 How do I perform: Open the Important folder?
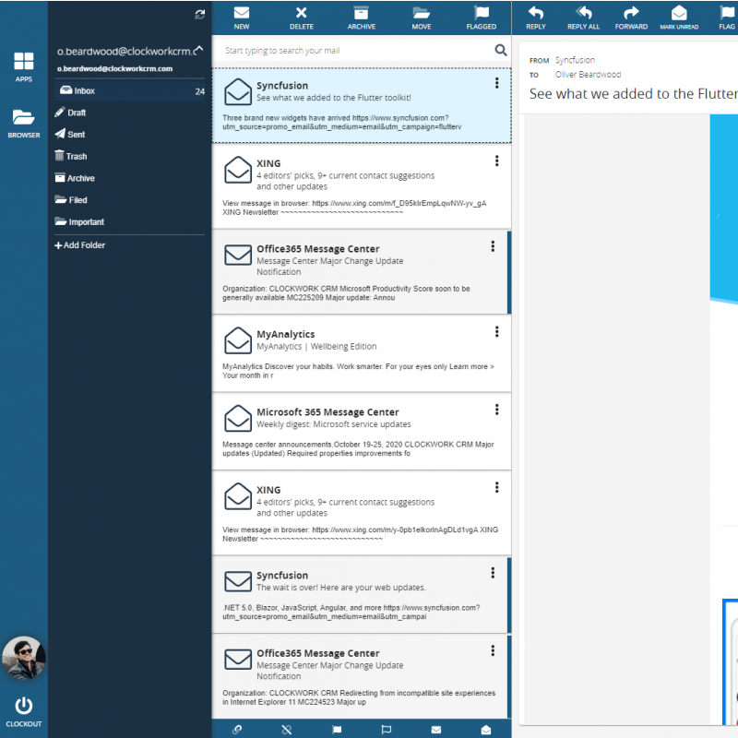(x=79, y=221)
